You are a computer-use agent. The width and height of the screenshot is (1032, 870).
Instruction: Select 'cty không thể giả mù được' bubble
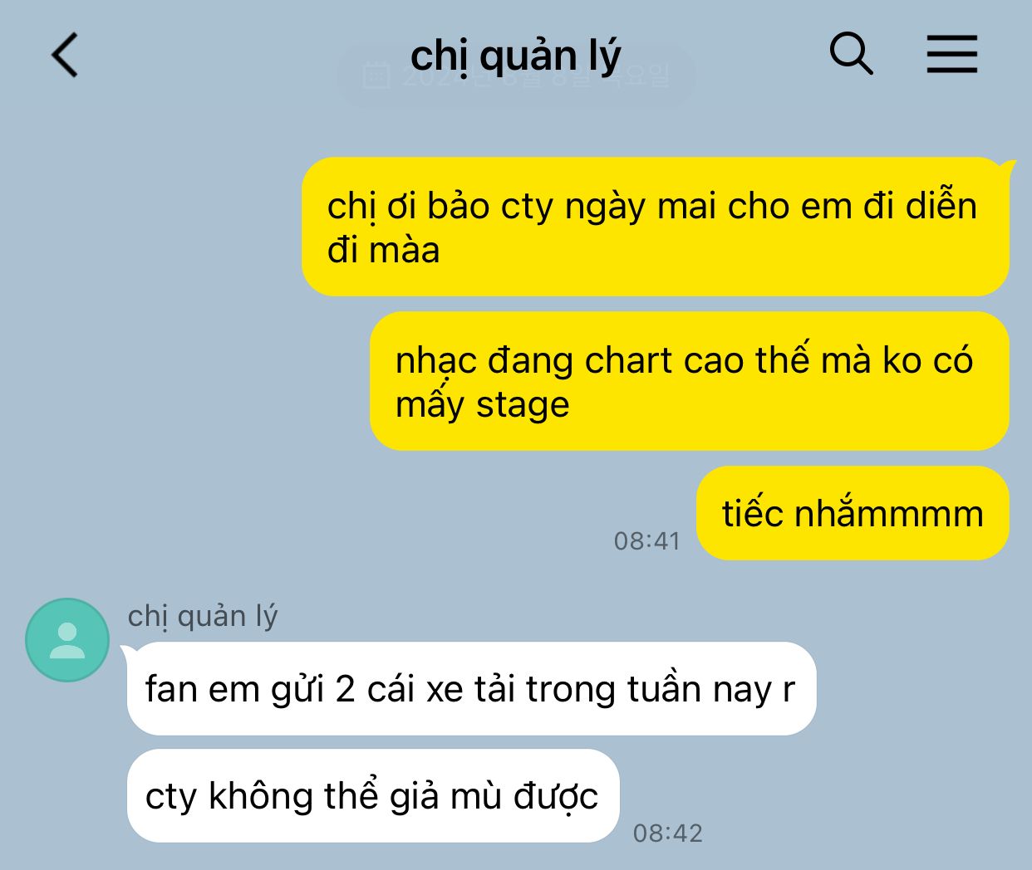click(x=373, y=795)
